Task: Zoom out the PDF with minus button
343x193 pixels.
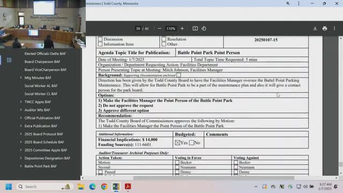Action: [160, 28]
